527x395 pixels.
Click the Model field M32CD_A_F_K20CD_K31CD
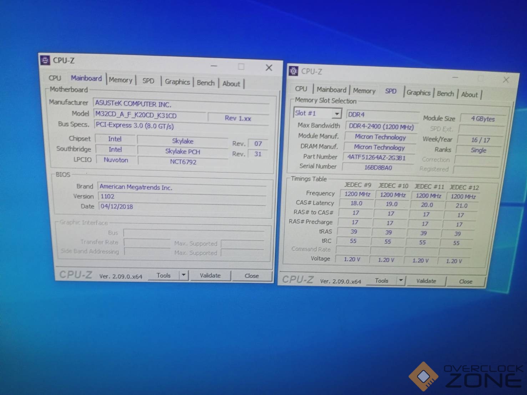tap(150, 116)
